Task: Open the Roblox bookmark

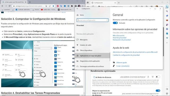Action: pyautogui.click(x=36, y=10)
